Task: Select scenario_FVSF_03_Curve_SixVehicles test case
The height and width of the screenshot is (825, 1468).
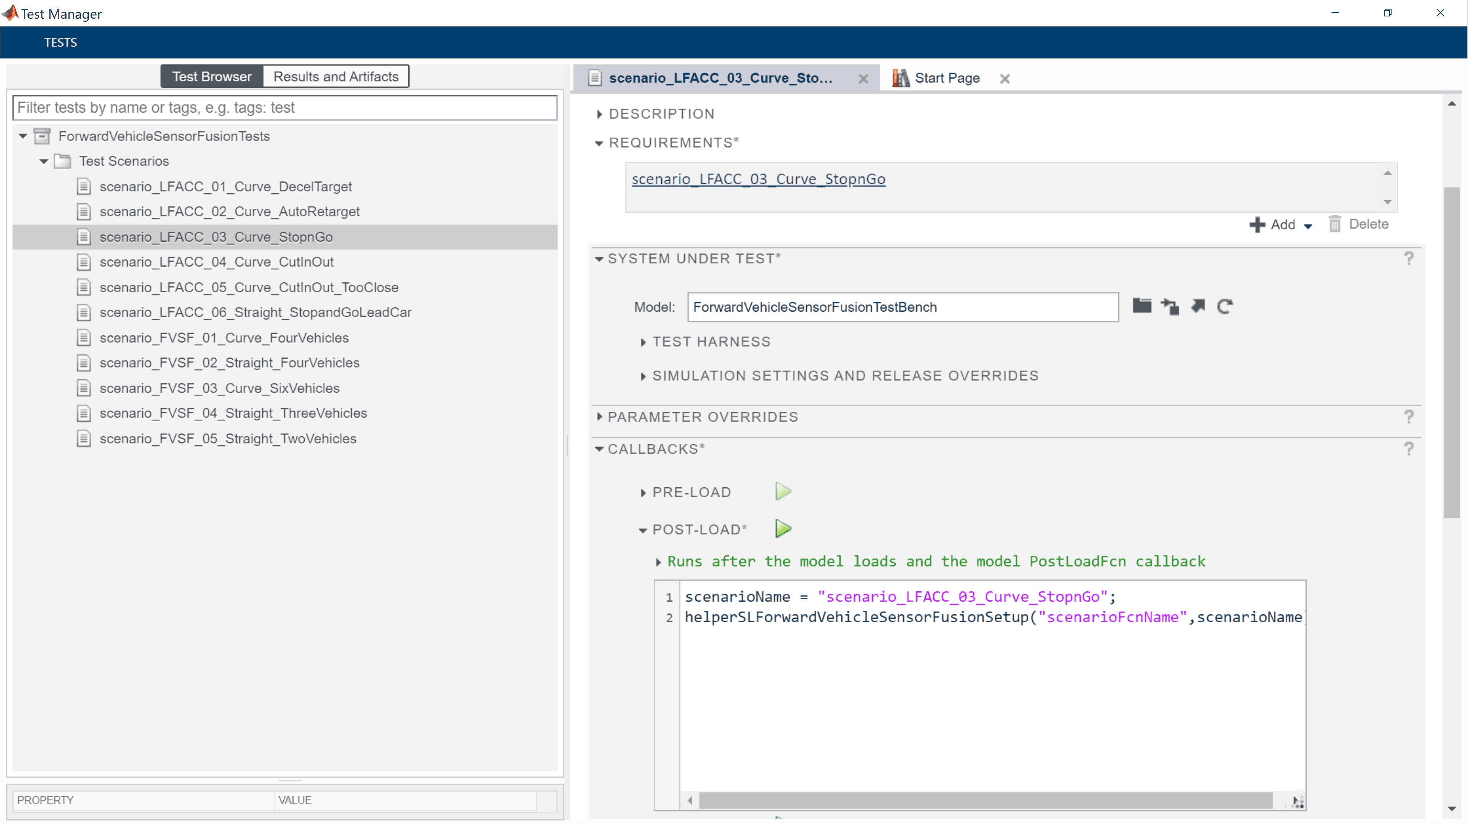Action: click(x=219, y=388)
